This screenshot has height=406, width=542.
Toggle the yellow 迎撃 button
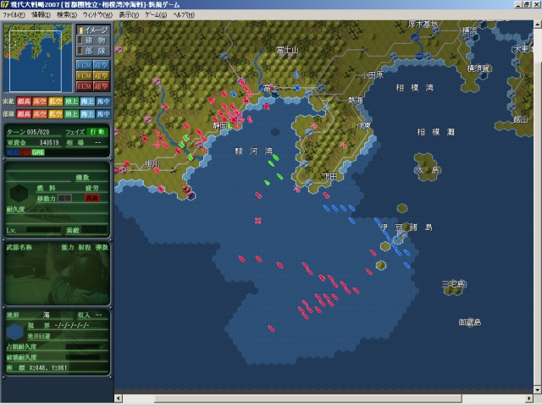click(x=102, y=75)
